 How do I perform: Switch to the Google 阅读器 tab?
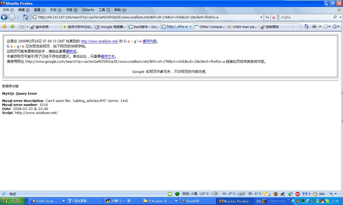[111, 27]
